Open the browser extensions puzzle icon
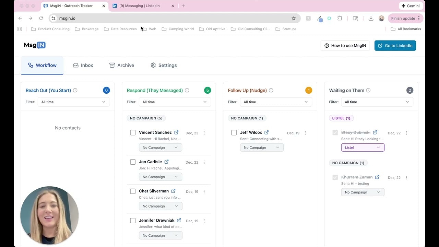This screenshot has width=439, height=247. 340,18
